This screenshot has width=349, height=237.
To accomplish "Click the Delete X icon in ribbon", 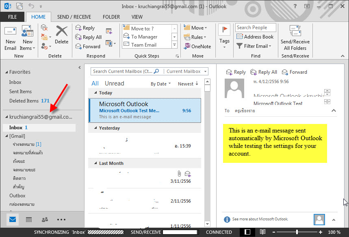I will [62, 31].
